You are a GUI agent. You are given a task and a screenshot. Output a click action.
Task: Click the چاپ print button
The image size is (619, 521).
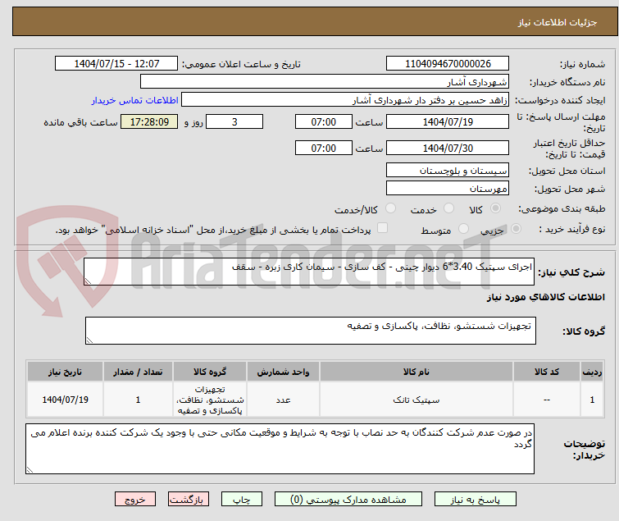(x=242, y=500)
